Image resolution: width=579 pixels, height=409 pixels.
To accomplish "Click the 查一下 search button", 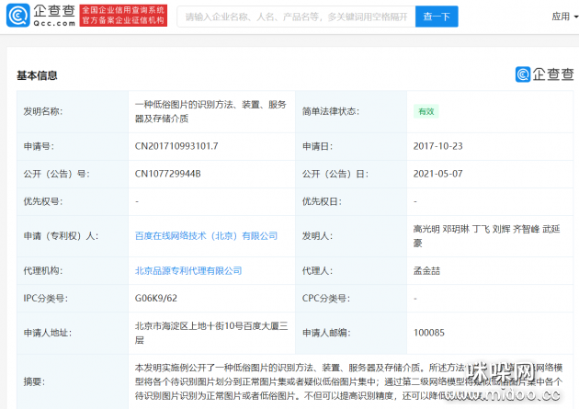I will (437, 17).
